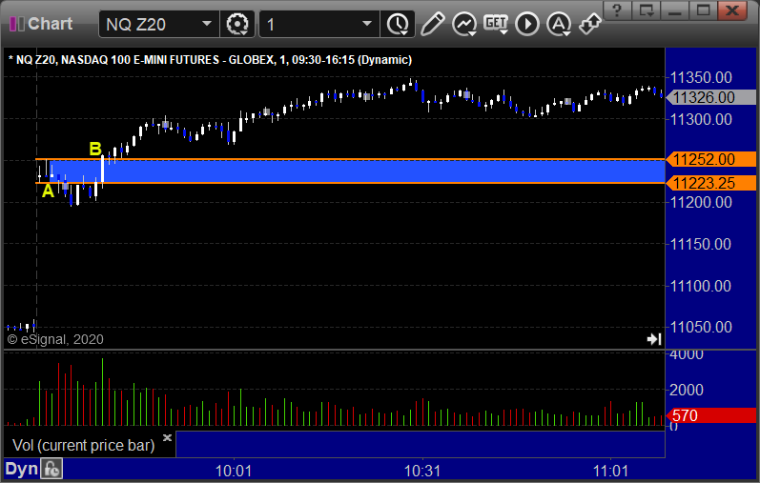Click the 11200.00 price axis label

click(x=701, y=202)
